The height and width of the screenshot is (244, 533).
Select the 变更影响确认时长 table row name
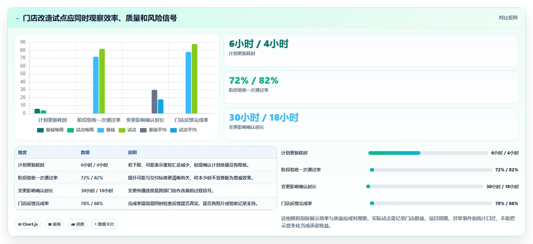pos(36,191)
